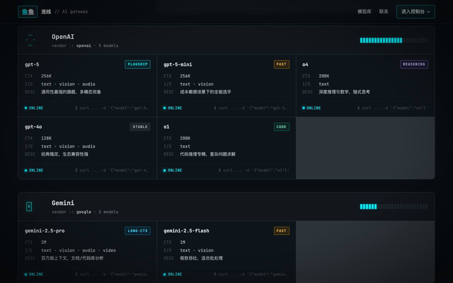Click the curl snippet in the gemini-2.5-flash card
Screen dimensions: 453x283
(251, 274)
